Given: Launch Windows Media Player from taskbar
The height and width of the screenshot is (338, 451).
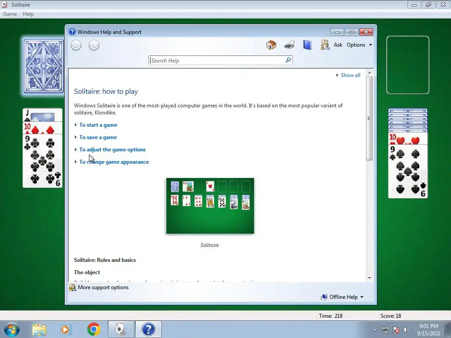Looking at the screenshot, I should (66, 329).
